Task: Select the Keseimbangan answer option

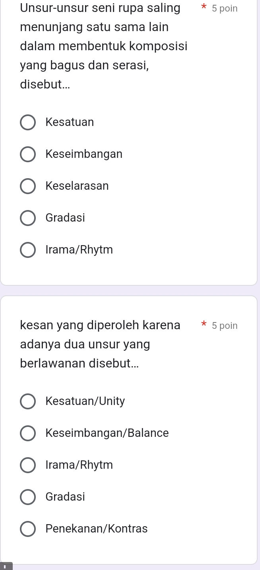Action: (x=28, y=154)
